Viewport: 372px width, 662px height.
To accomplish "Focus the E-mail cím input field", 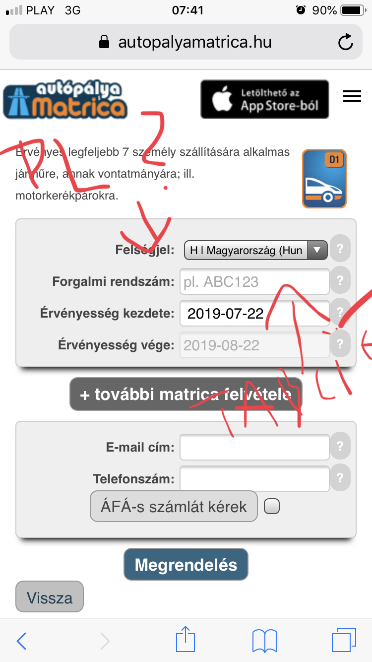I will coord(254,447).
